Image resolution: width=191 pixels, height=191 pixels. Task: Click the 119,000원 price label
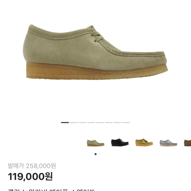30,177
